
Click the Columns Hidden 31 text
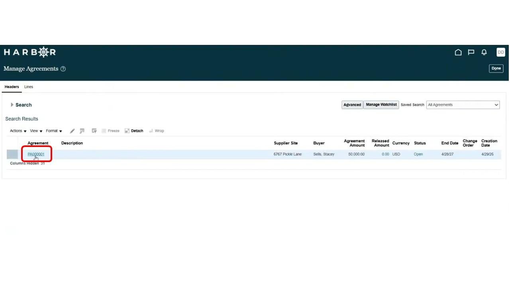[27, 163]
